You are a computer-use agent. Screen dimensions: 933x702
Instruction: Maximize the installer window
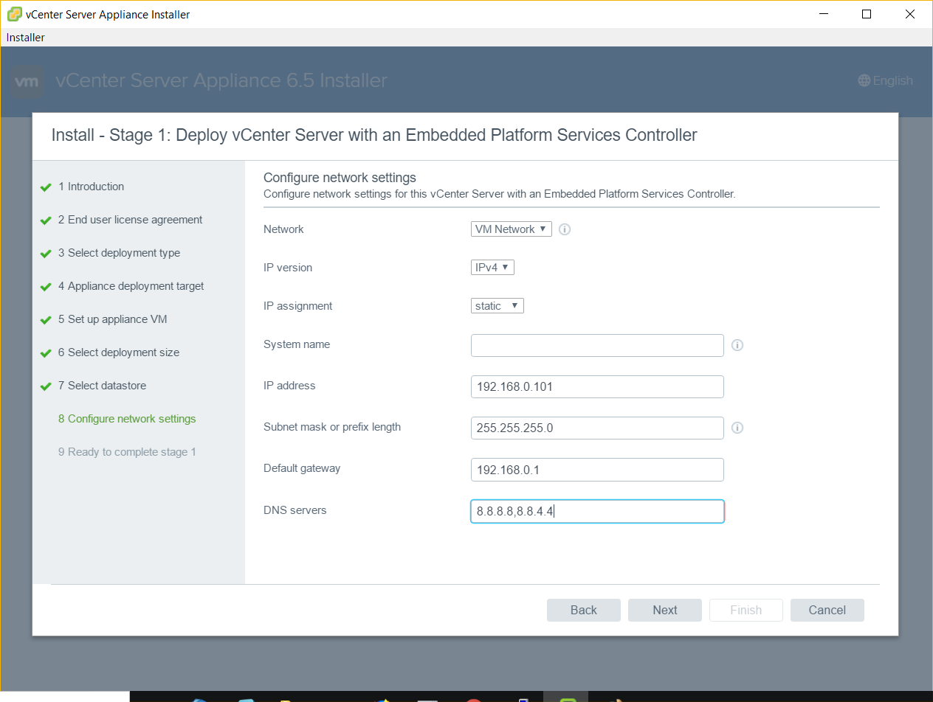click(867, 14)
